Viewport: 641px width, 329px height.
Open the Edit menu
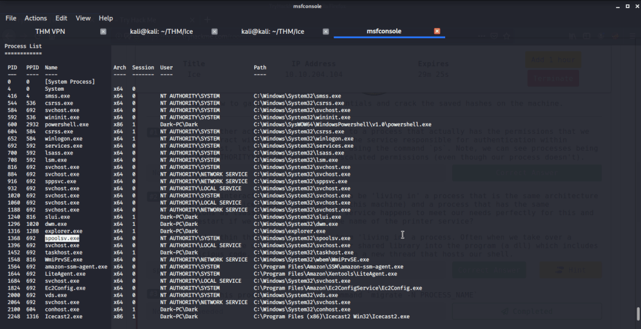pyautogui.click(x=61, y=18)
